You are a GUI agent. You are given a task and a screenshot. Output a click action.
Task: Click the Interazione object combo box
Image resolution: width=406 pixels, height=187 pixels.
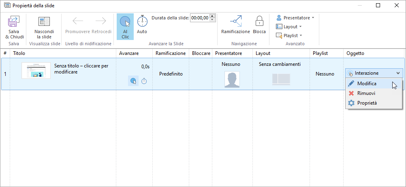pos(374,73)
